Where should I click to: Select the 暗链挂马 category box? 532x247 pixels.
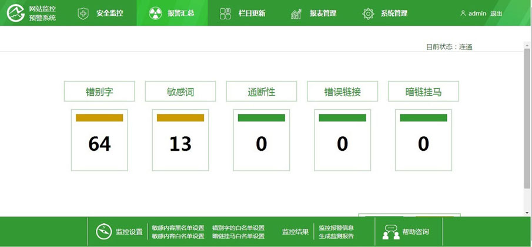point(423,92)
